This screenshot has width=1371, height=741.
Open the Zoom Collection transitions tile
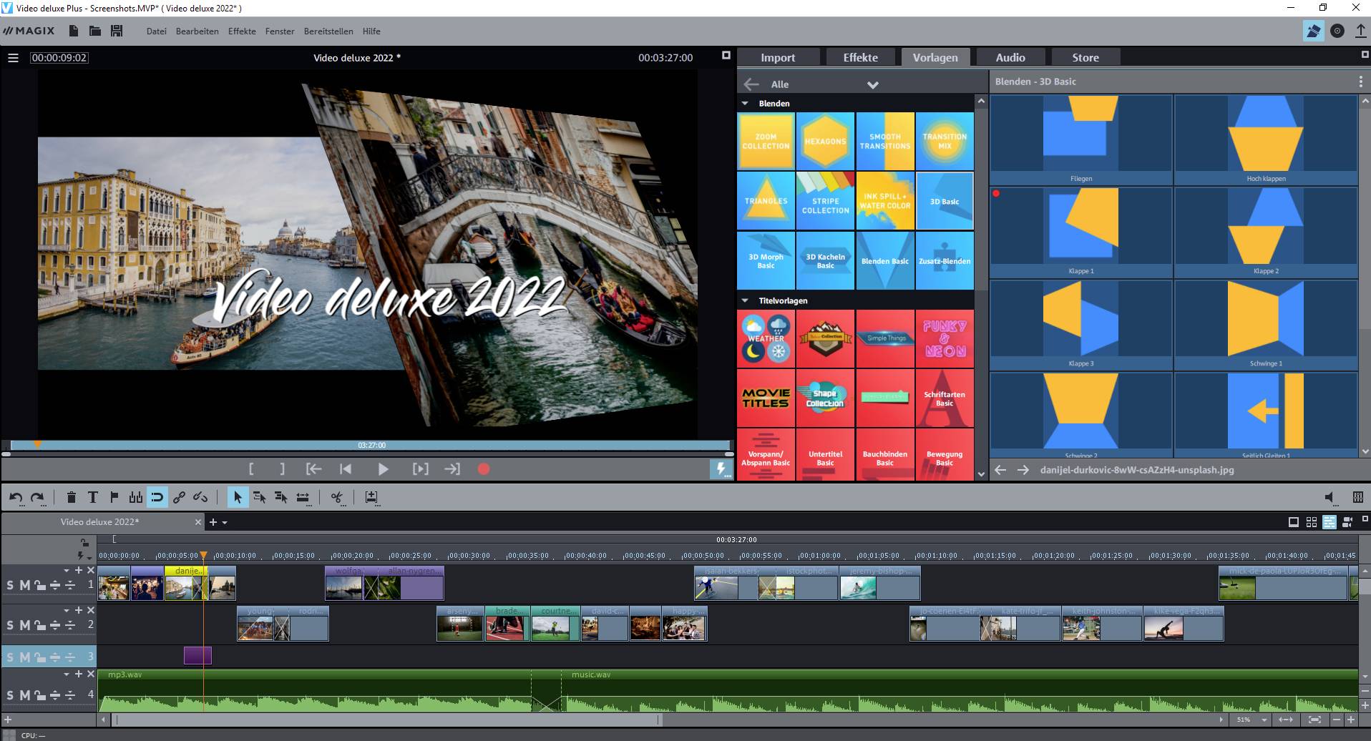point(766,141)
